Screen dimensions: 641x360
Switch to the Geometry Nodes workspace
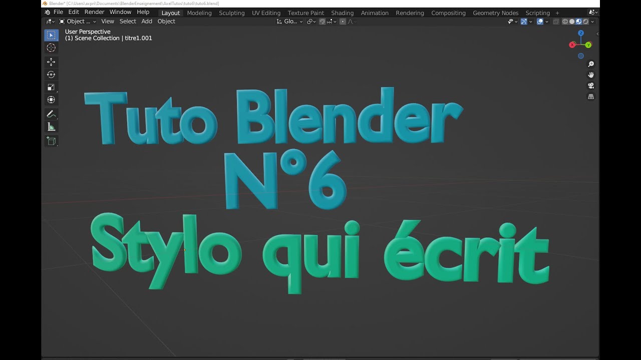coord(495,13)
